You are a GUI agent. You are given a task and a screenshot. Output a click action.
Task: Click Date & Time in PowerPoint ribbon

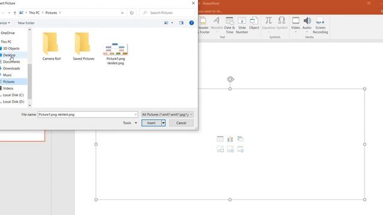(x=229, y=25)
